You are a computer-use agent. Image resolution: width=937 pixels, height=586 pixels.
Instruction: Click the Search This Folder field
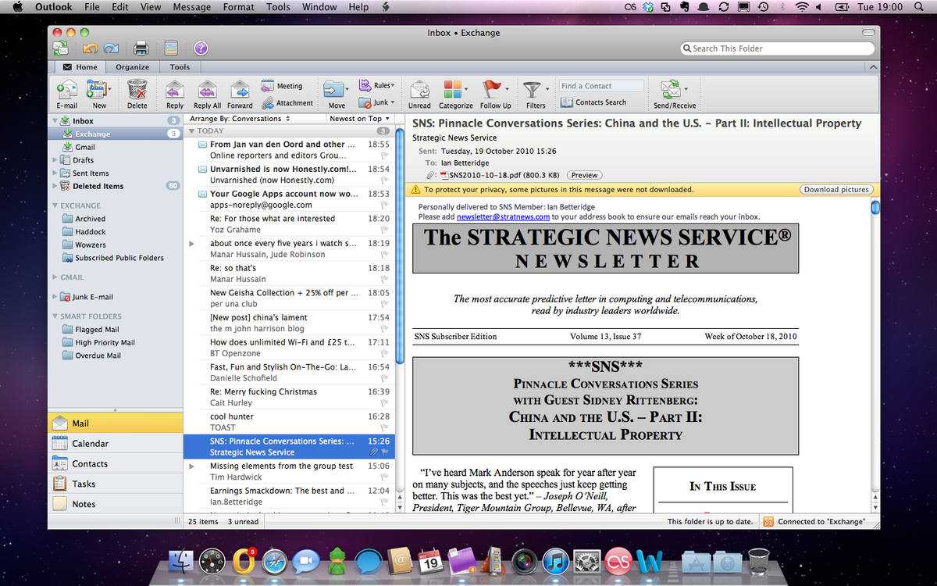pos(777,48)
